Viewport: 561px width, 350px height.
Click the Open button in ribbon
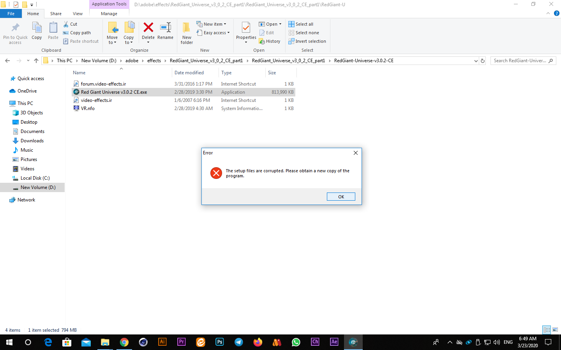(268, 24)
